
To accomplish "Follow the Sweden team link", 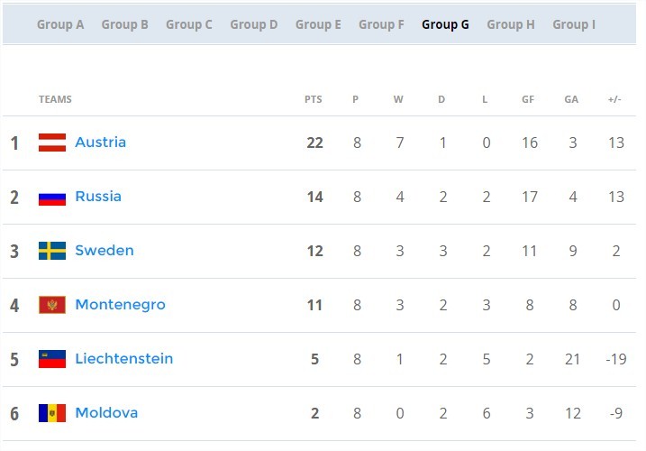I will tap(105, 251).
